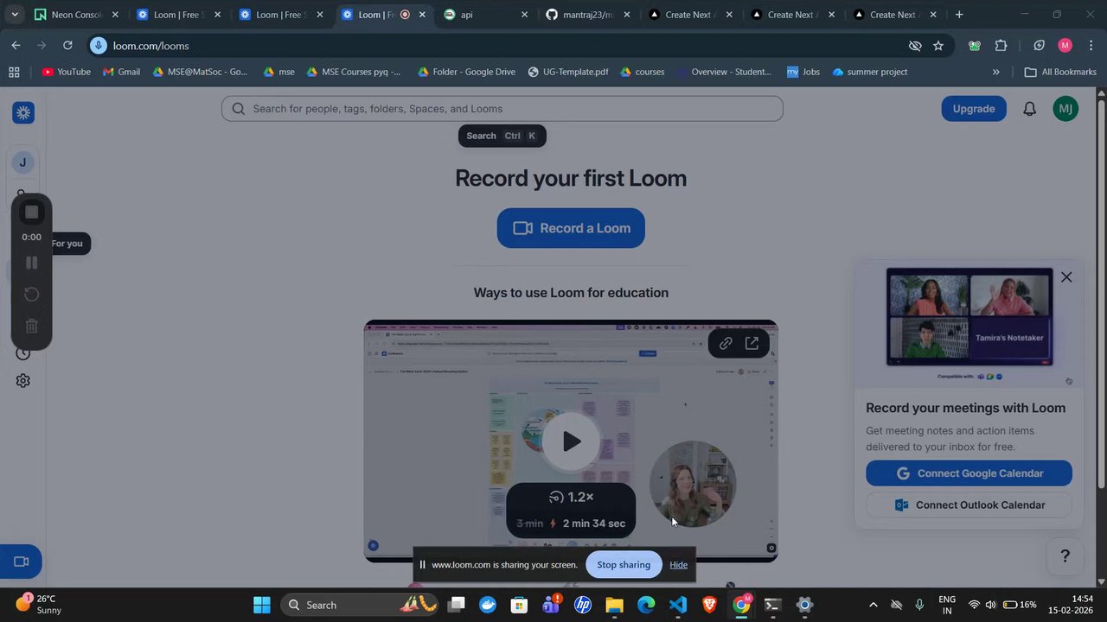Click the loom.com address bar
The width and height of the screenshot is (1107, 622).
[502, 46]
